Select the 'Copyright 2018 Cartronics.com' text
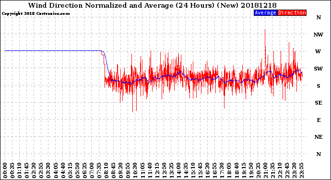 (35, 13)
